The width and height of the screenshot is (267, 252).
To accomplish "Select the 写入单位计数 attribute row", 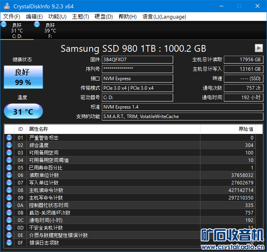I will (x=130, y=182).
